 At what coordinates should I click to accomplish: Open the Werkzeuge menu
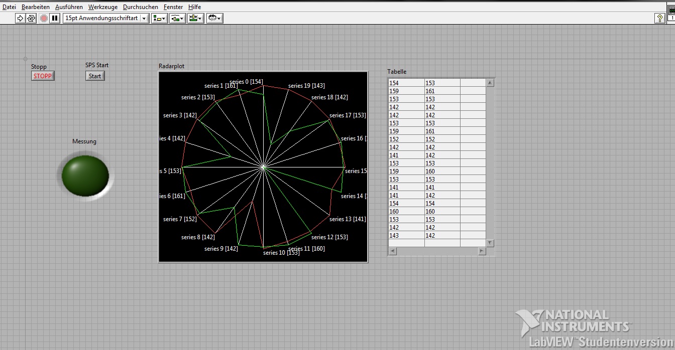[x=103, y=7]
